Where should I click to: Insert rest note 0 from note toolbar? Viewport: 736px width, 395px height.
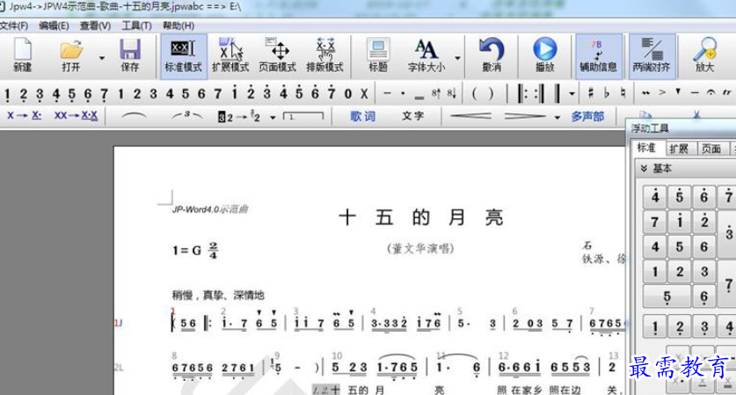coord(348,94)
